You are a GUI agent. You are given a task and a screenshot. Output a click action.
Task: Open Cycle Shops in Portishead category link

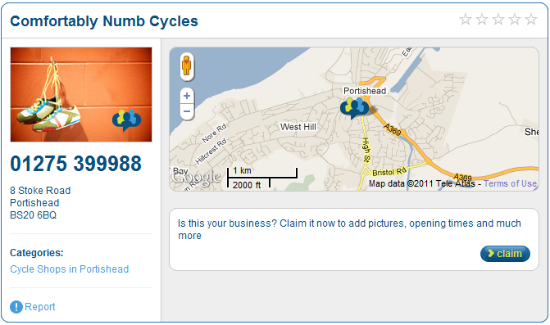pyautogui.click(x=70, y=269)
